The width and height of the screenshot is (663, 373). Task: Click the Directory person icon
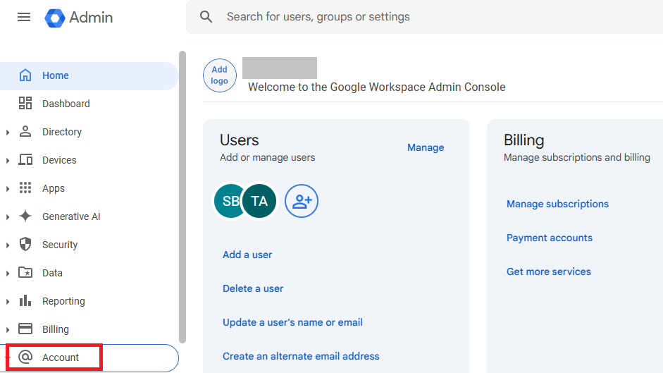tap(25, 132)
